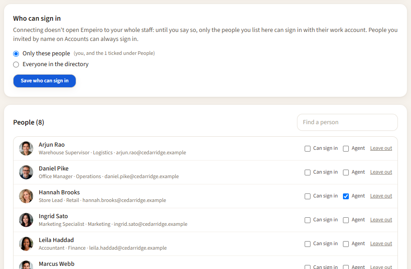
Task: Focus the Find a person field
Action: (347, 122)
